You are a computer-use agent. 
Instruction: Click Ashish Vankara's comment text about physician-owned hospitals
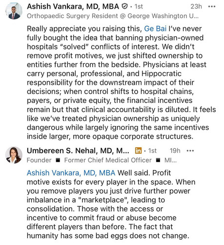tap(122, 82)
